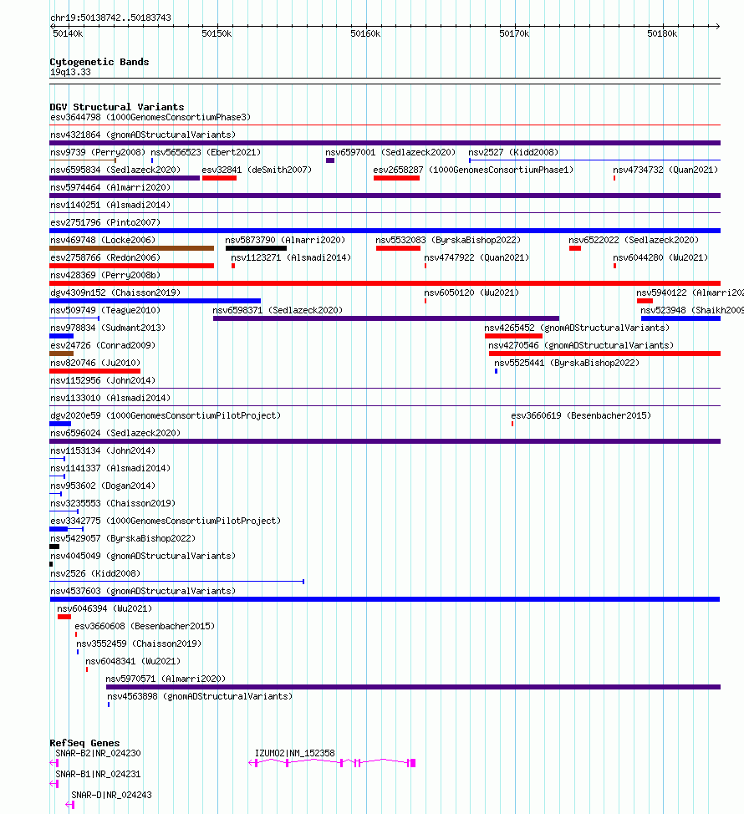Viewport: 744px width, 814px height.
Task: Click nsv2526 (Kidd2008) label
Action: tap(95, 573)
